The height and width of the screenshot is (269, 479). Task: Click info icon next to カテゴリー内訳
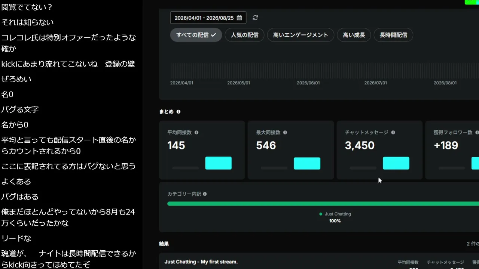click(x=205, y=194)
